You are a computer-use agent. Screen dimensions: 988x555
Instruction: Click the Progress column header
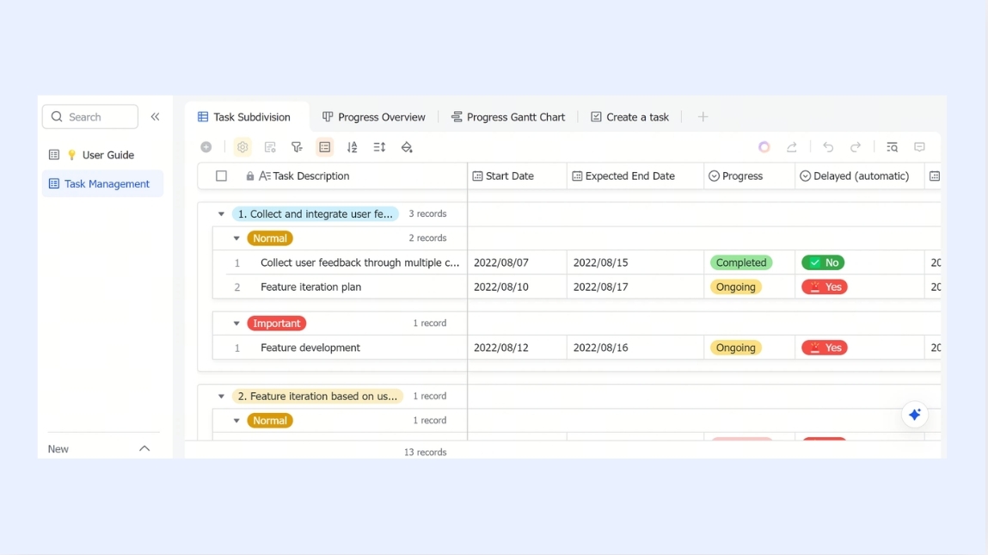pyautogui.click(x=749, y=176)
